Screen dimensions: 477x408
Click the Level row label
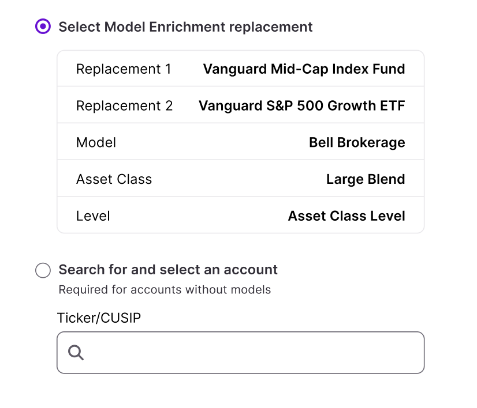coord(93,216)
